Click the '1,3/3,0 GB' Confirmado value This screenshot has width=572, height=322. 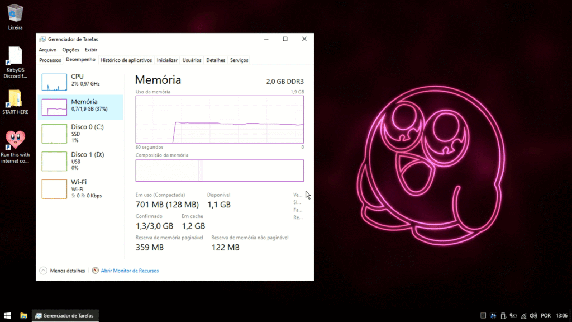pos(154,226)
